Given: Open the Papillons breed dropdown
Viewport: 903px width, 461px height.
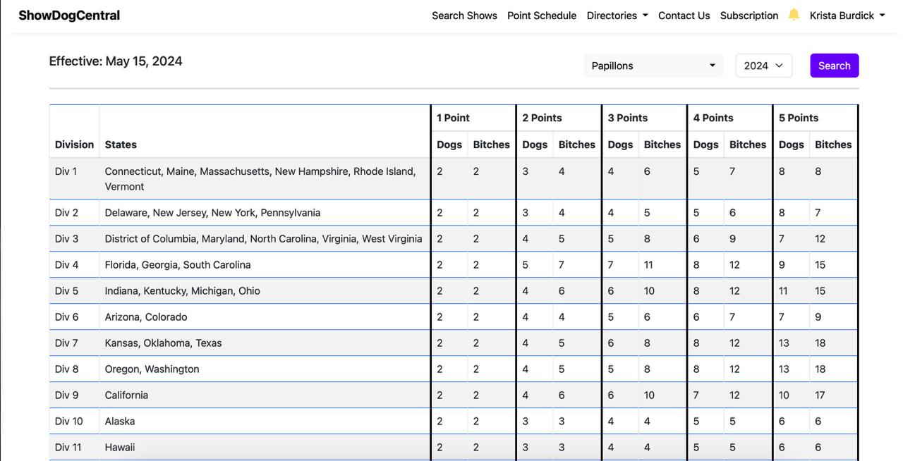Looking at the screenshot, I should click(653, 66).
